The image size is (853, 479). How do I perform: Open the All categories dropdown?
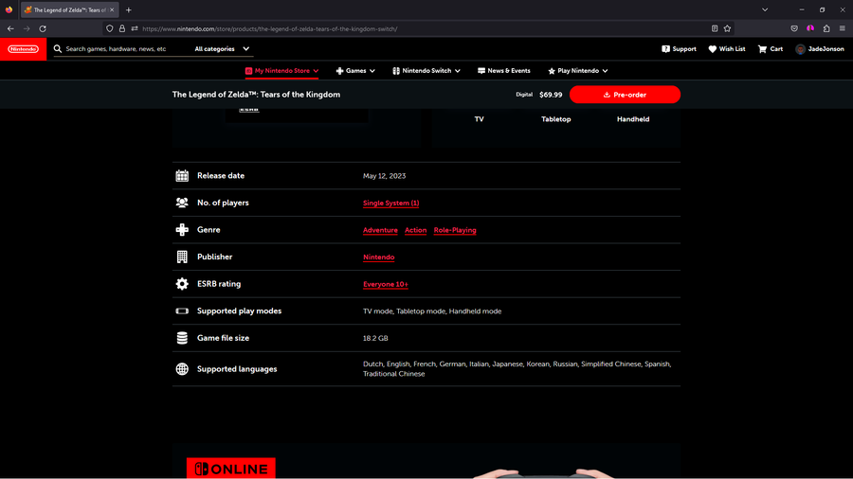pyautogui.click(x=222, y=49)
